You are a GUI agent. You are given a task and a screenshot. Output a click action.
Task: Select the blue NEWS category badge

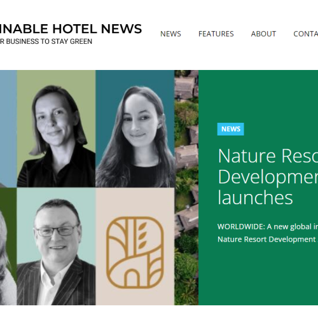click(x=231, y=129)
